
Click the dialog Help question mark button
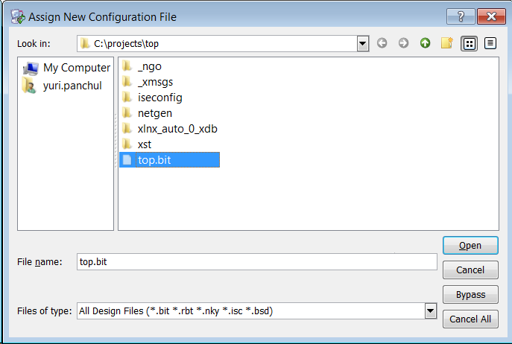coord(461,16)
